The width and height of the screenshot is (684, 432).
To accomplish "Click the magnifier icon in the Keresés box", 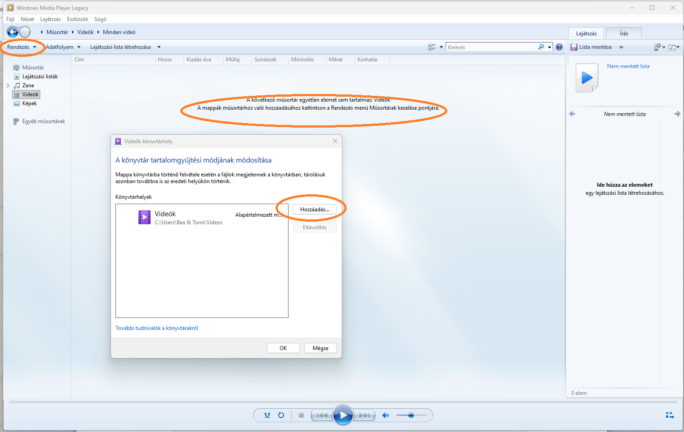I will point(541,47).
